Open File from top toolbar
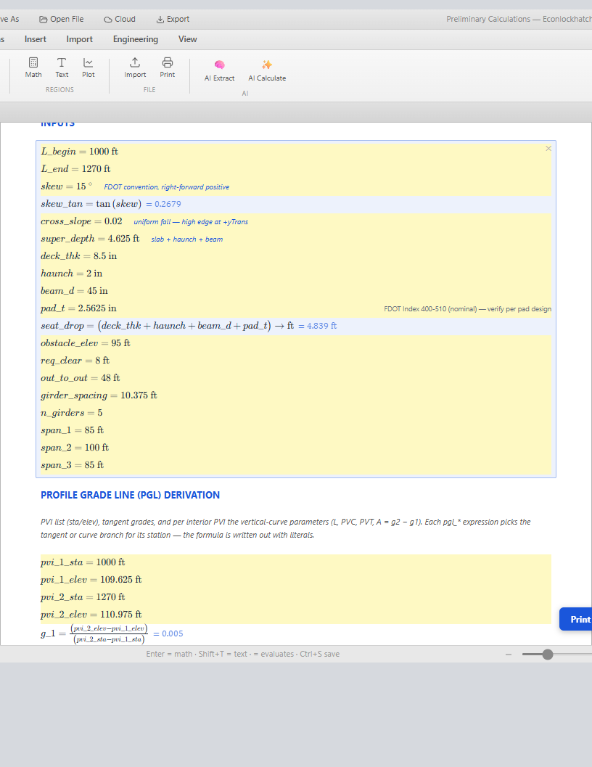The height and width of the screenshot is (767, 592). pos(62,19)
